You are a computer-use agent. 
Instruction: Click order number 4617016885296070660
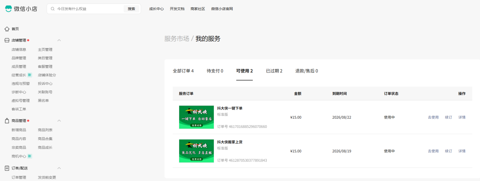(x=248, y=127)
